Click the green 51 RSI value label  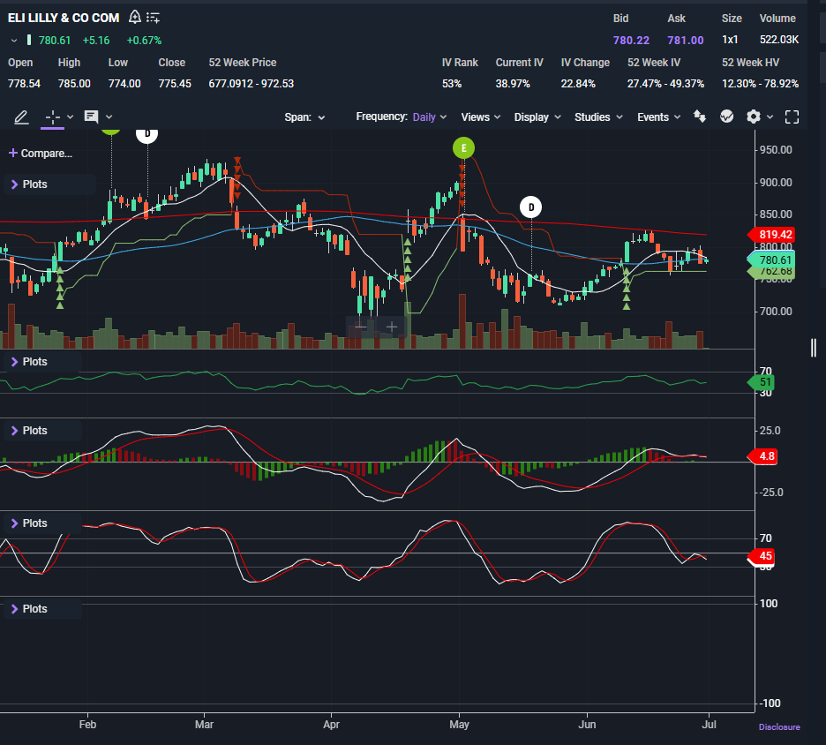762,382
